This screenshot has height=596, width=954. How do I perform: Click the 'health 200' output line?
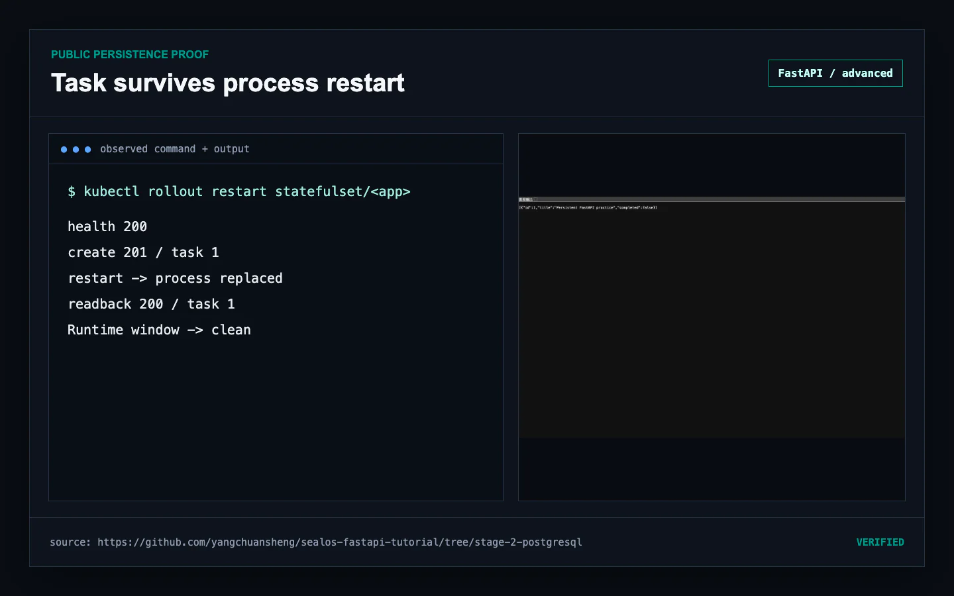pos(107,226)
